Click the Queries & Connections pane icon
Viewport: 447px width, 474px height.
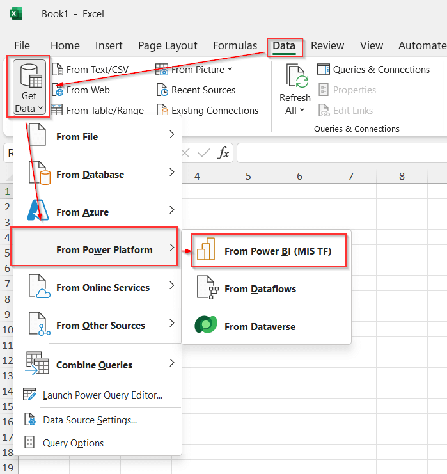click(324, 69)
